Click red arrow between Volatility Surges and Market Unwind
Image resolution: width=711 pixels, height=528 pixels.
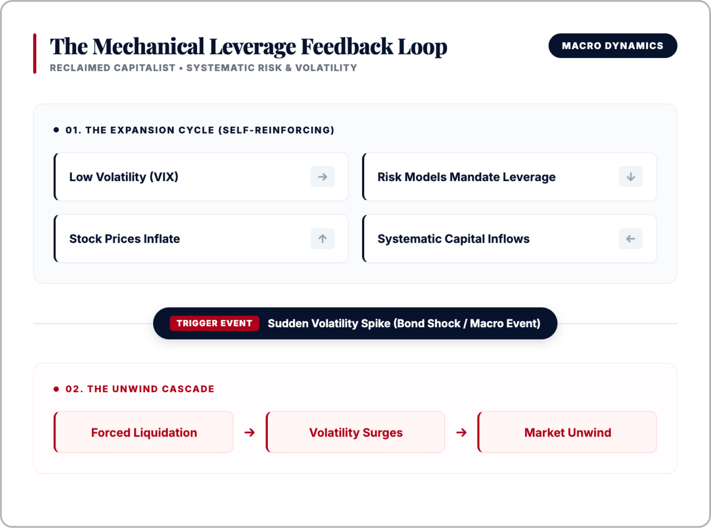click(461, 433)
